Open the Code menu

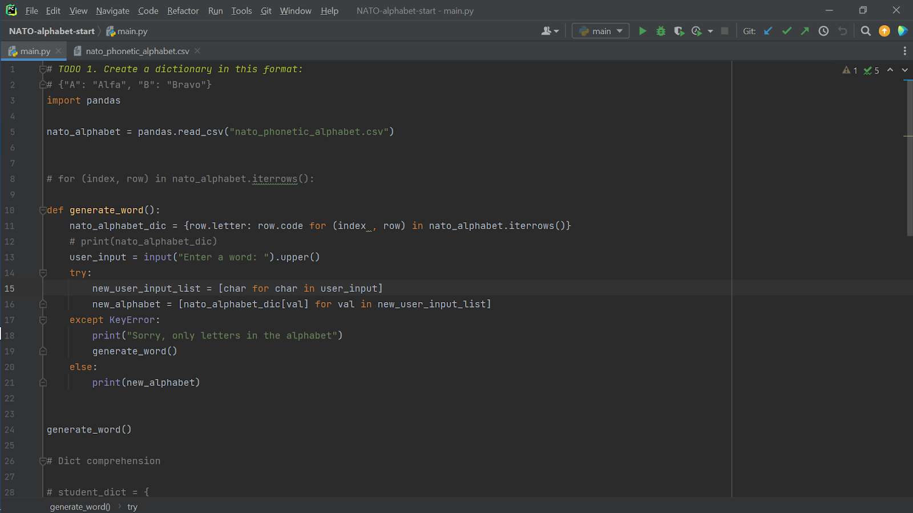[148, 11]
